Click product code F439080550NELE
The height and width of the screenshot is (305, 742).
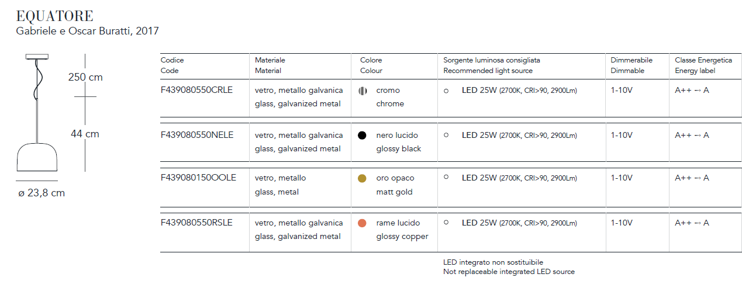[x=196, y=135]
